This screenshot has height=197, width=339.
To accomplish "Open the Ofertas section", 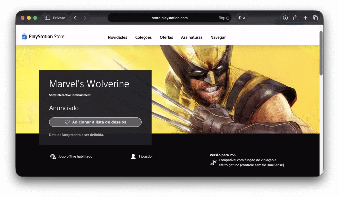I will tap(166, 37).
